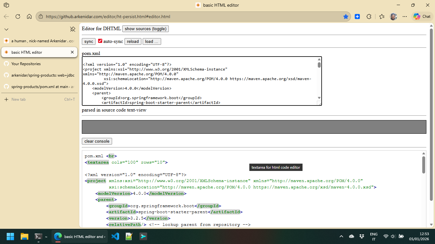Open Visual Studio Code from taskbar

115,236
